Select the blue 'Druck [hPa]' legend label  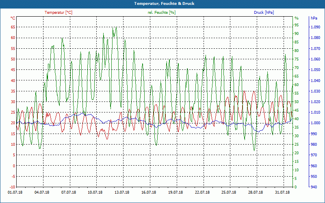(x=264, y=13)
